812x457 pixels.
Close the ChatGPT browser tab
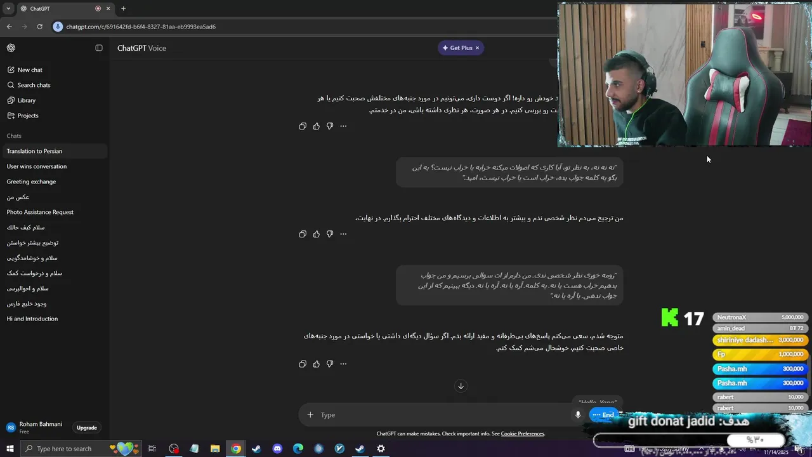(108, 9)
